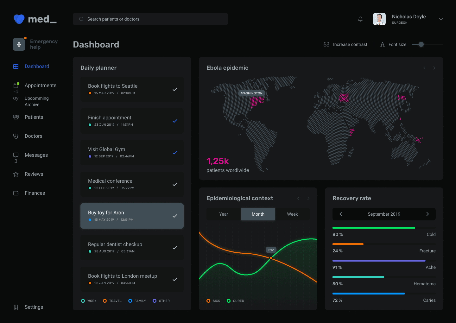This screenshot has height=323, width=456.
Task: Mark 'Buy toy for Aron' as done
Action: point(175,216)
